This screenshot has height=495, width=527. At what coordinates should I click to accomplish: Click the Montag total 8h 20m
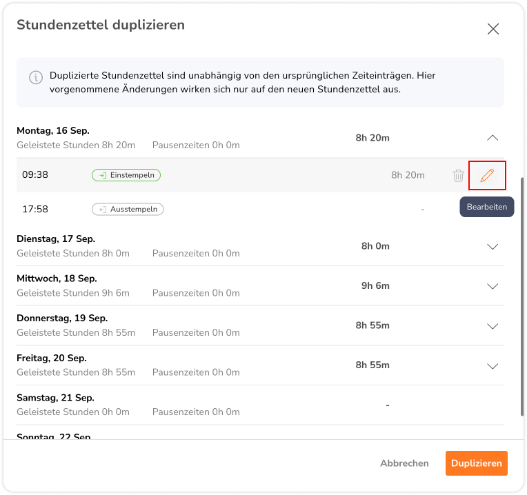[372, 138]
